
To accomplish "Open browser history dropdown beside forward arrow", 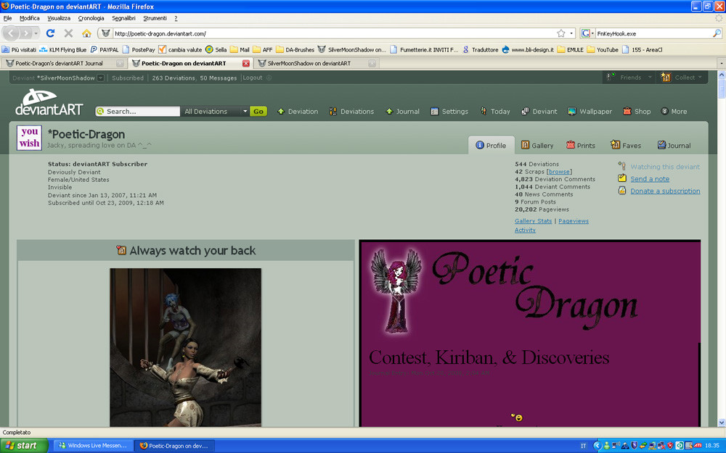I will click(36, 33).
